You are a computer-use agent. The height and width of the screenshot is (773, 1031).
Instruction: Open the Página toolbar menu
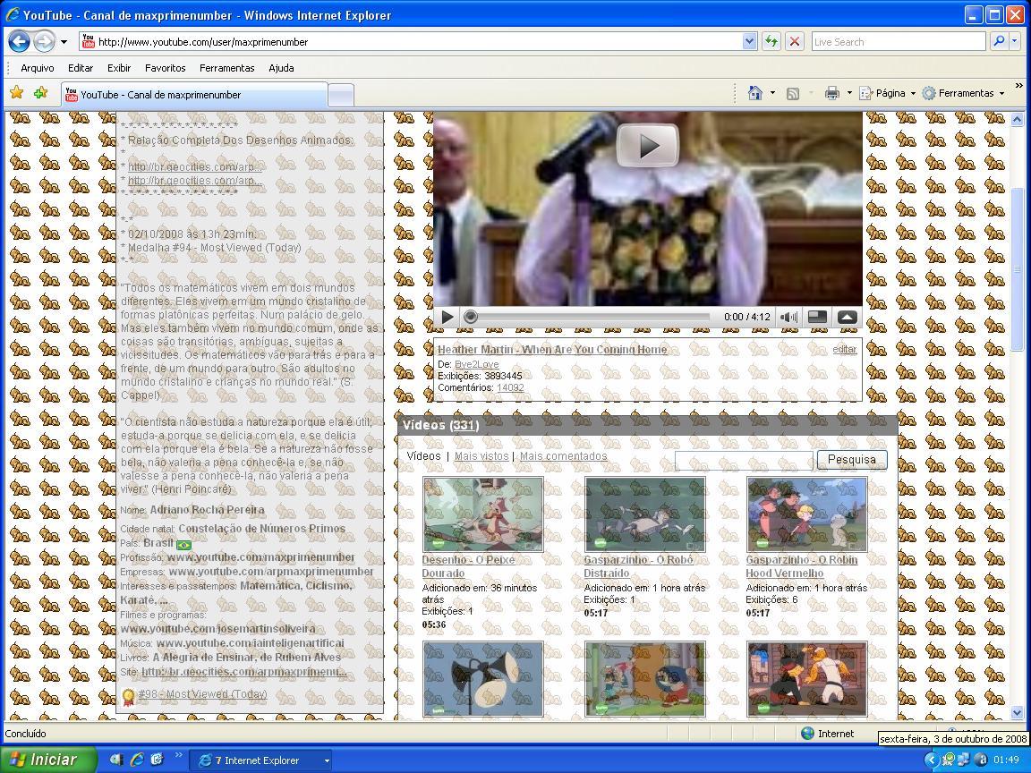[x=887, y=93]
